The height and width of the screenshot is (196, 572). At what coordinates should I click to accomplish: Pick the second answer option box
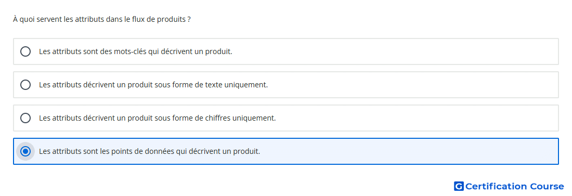[286, 85]
